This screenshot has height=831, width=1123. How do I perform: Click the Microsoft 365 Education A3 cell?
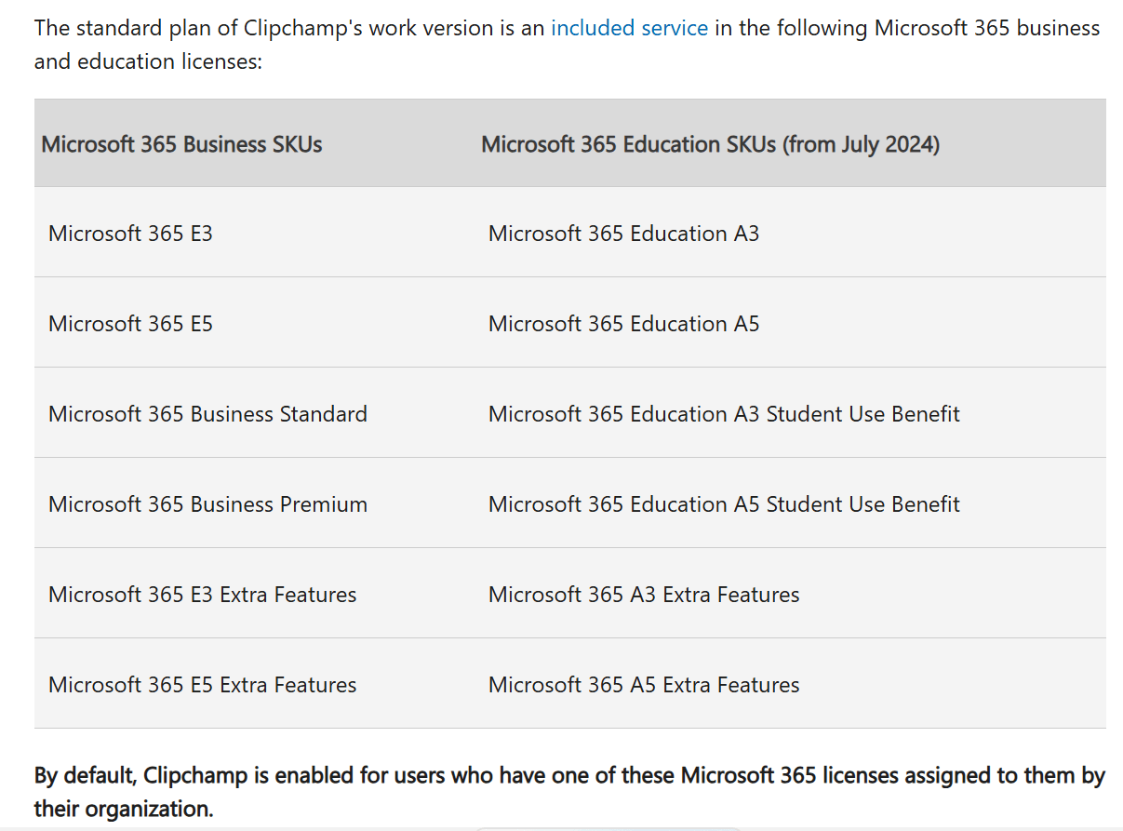click(x=623, y=233)
